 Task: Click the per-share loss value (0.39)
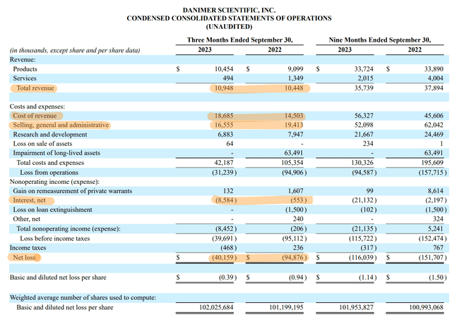tap(227, 277)
